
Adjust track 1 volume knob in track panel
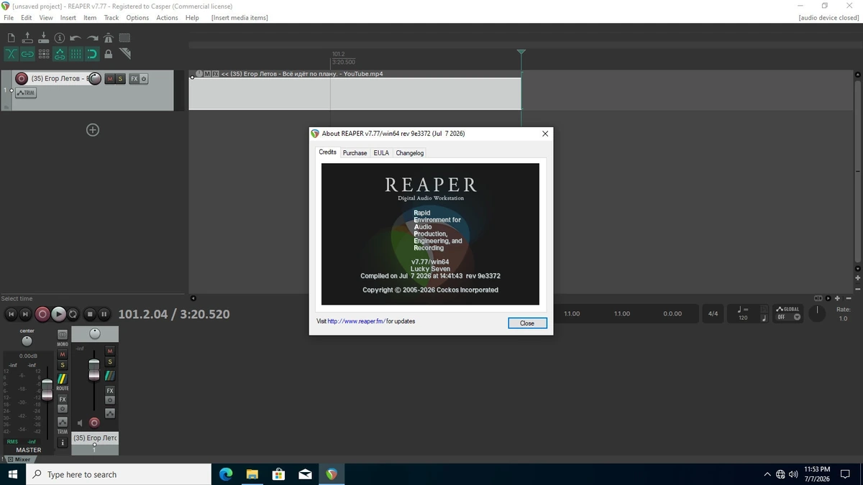tap(95, 78)
